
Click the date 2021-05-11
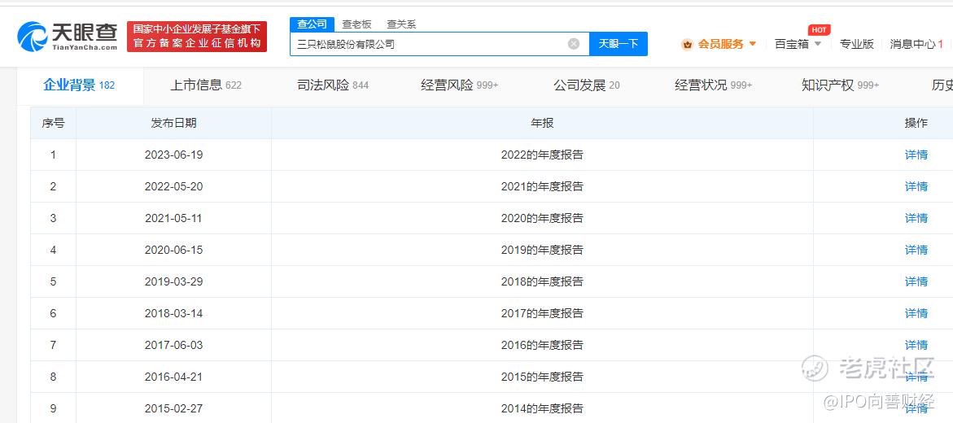(x=174, y=218)
